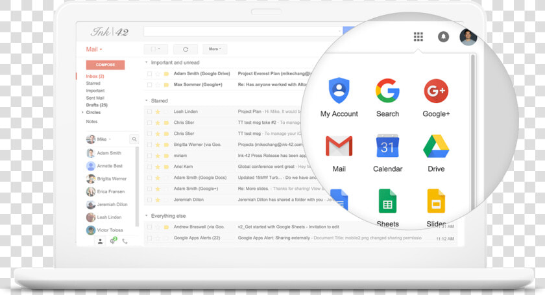Tick checkbox for Max Sommer email
This screenshot has width=545, height=295.
coord(149,85)
